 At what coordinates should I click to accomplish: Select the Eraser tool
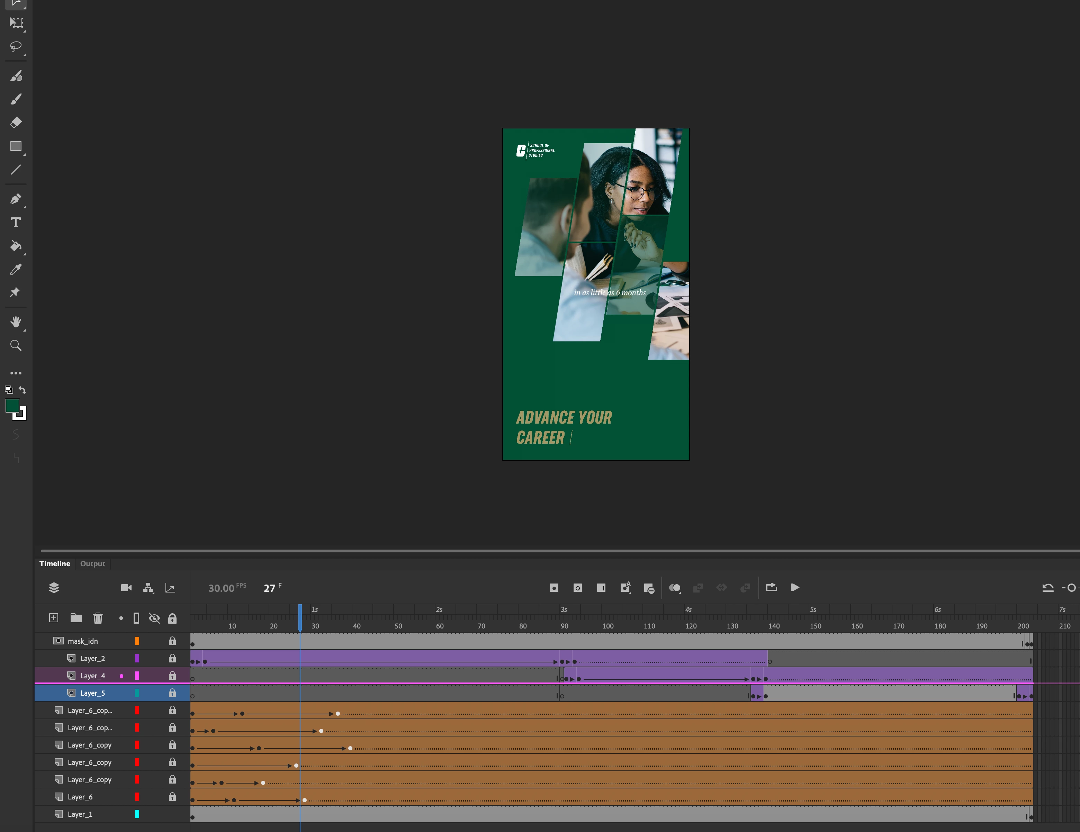pos(16,122)
